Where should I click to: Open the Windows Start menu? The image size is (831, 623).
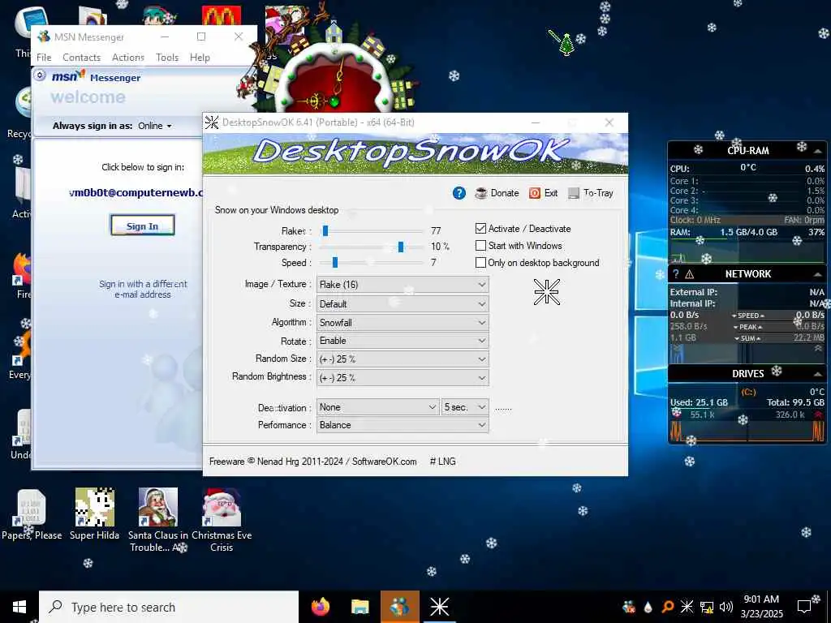click(19, 607)
